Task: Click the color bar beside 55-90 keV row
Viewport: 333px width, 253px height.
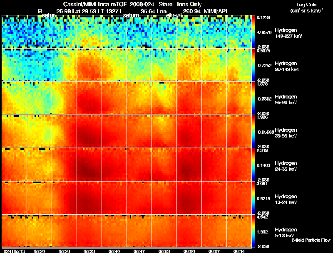Action: (253, 98)
